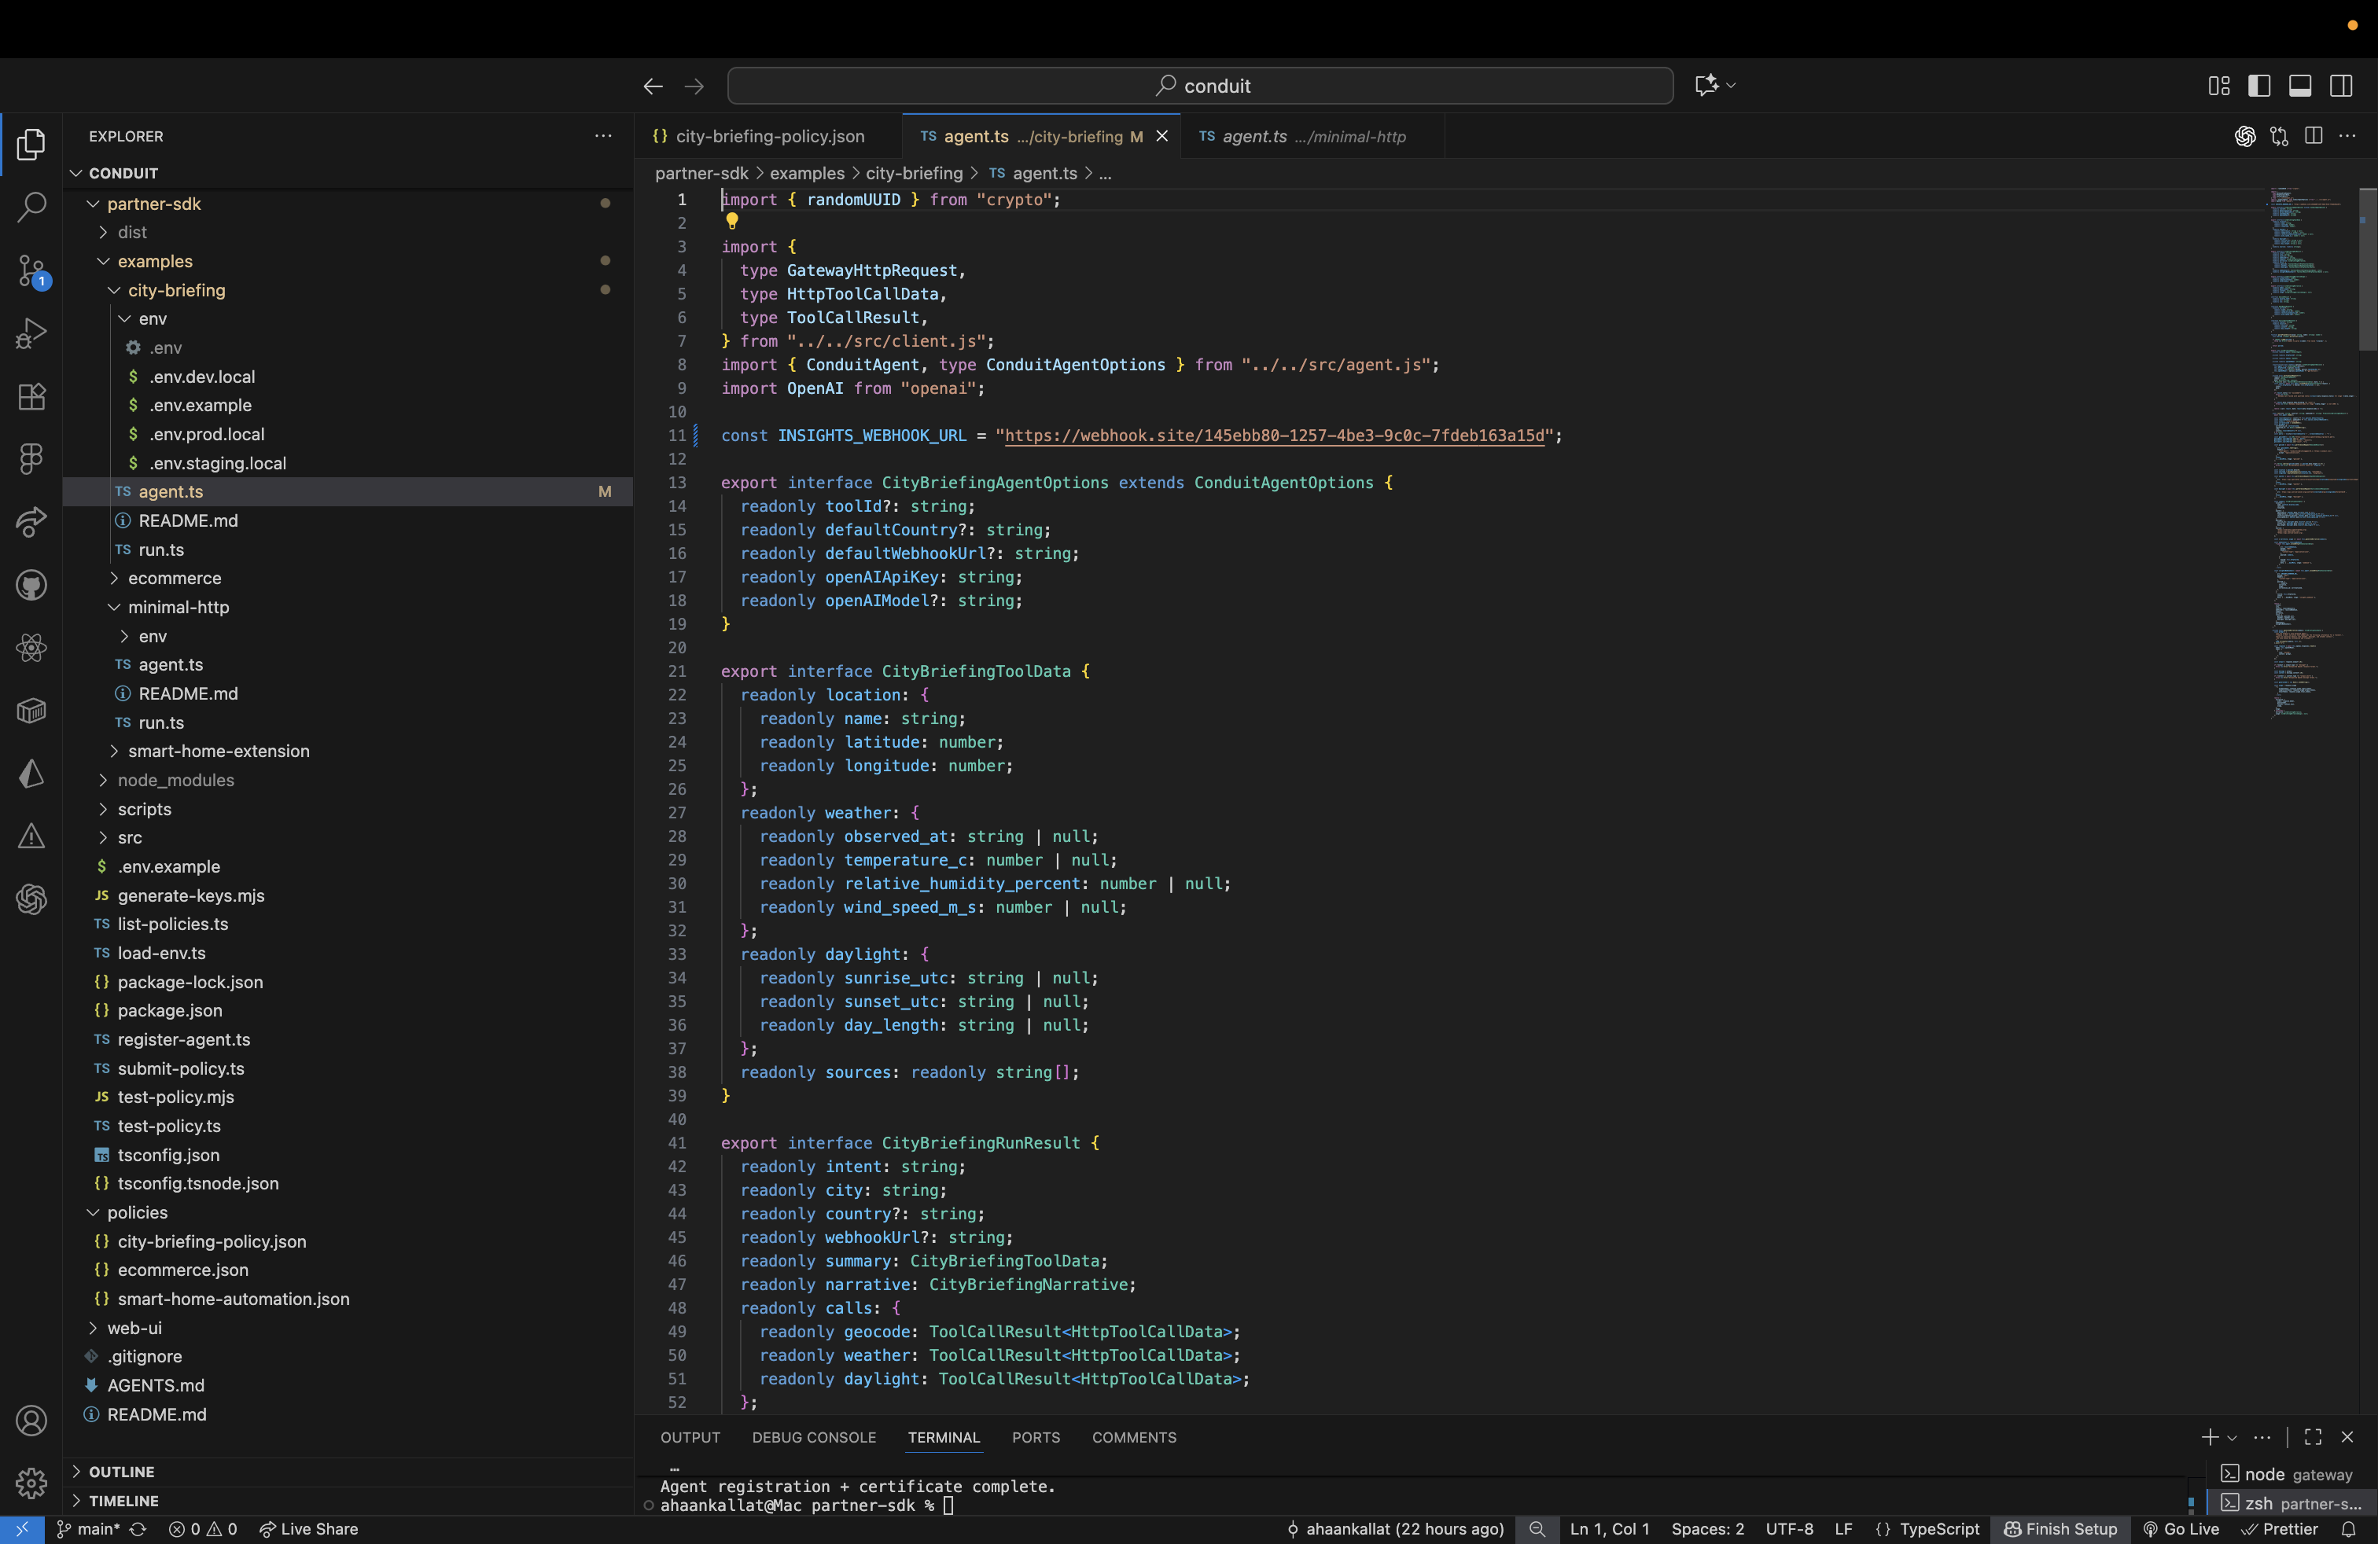Click the split editor right icon

pyautogui.click(x=2313, y=136)
